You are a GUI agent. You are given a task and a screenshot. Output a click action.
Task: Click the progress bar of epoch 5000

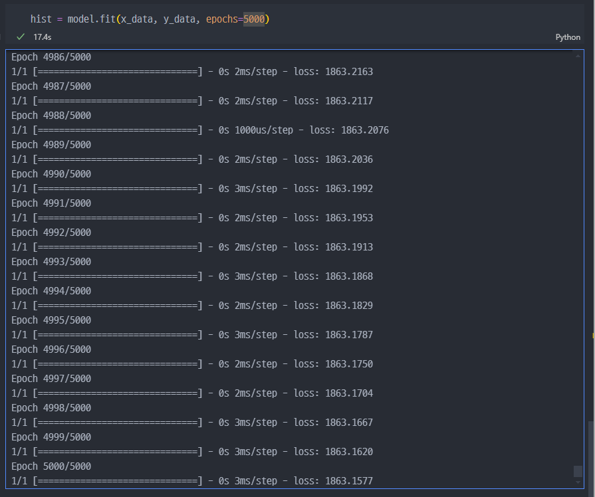tap(118, 480)
